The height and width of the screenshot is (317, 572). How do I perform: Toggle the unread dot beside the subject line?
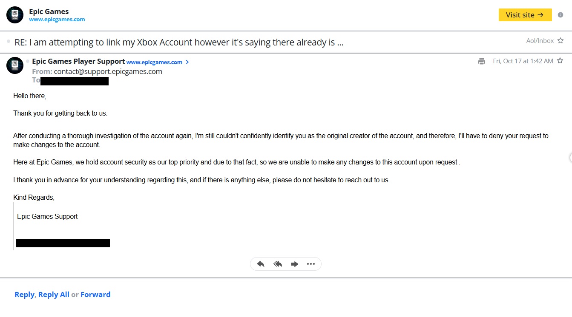point(9,41)
